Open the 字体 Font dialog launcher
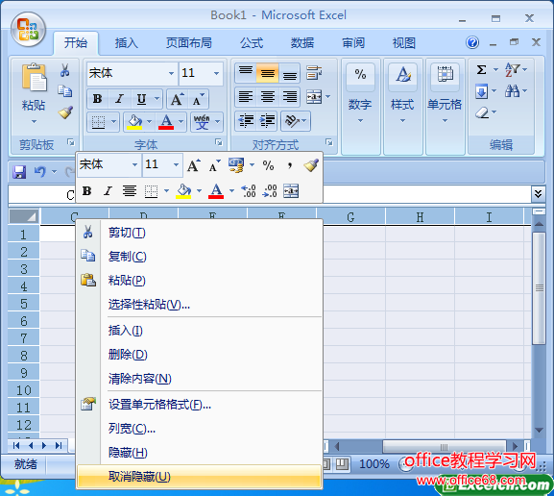 pyautogui.click(x=219, y=142)
